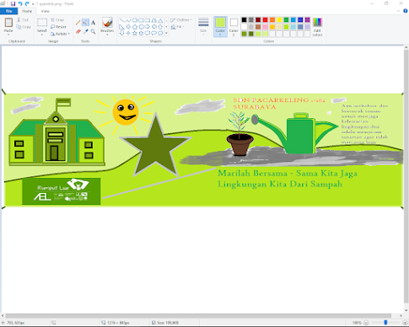Open the Brushes dropdown arrow

pos(107,35)
